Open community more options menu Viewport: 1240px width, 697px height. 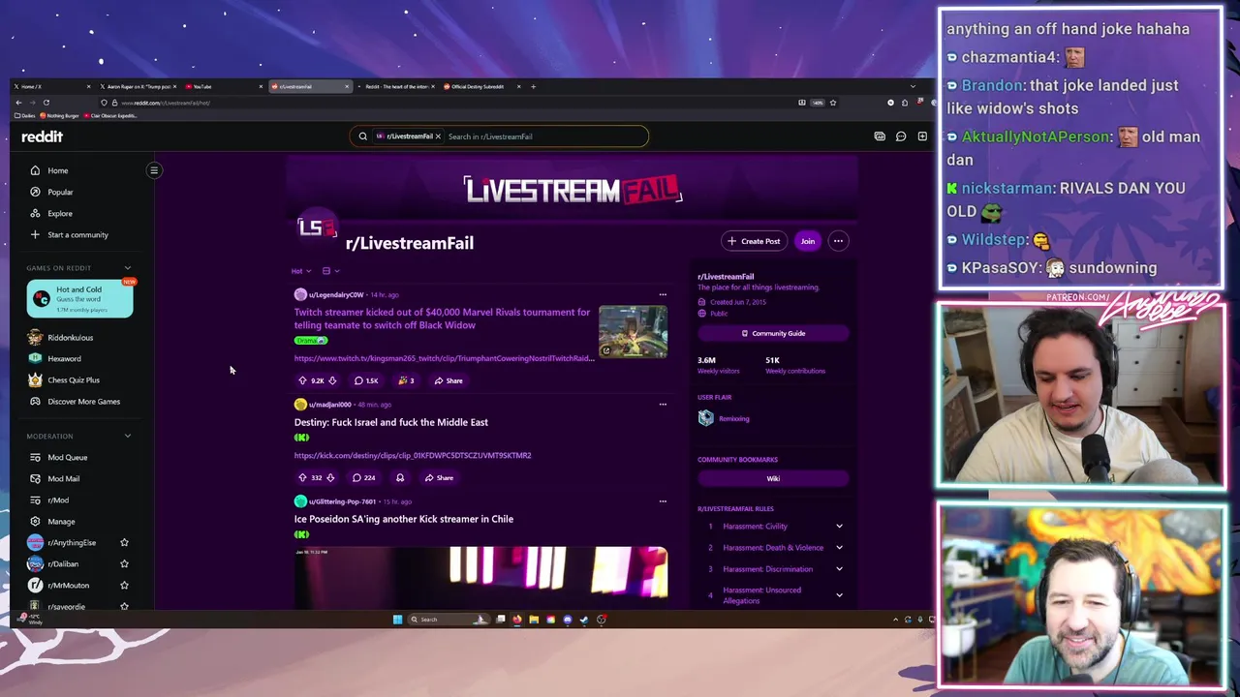pos(838,241)
